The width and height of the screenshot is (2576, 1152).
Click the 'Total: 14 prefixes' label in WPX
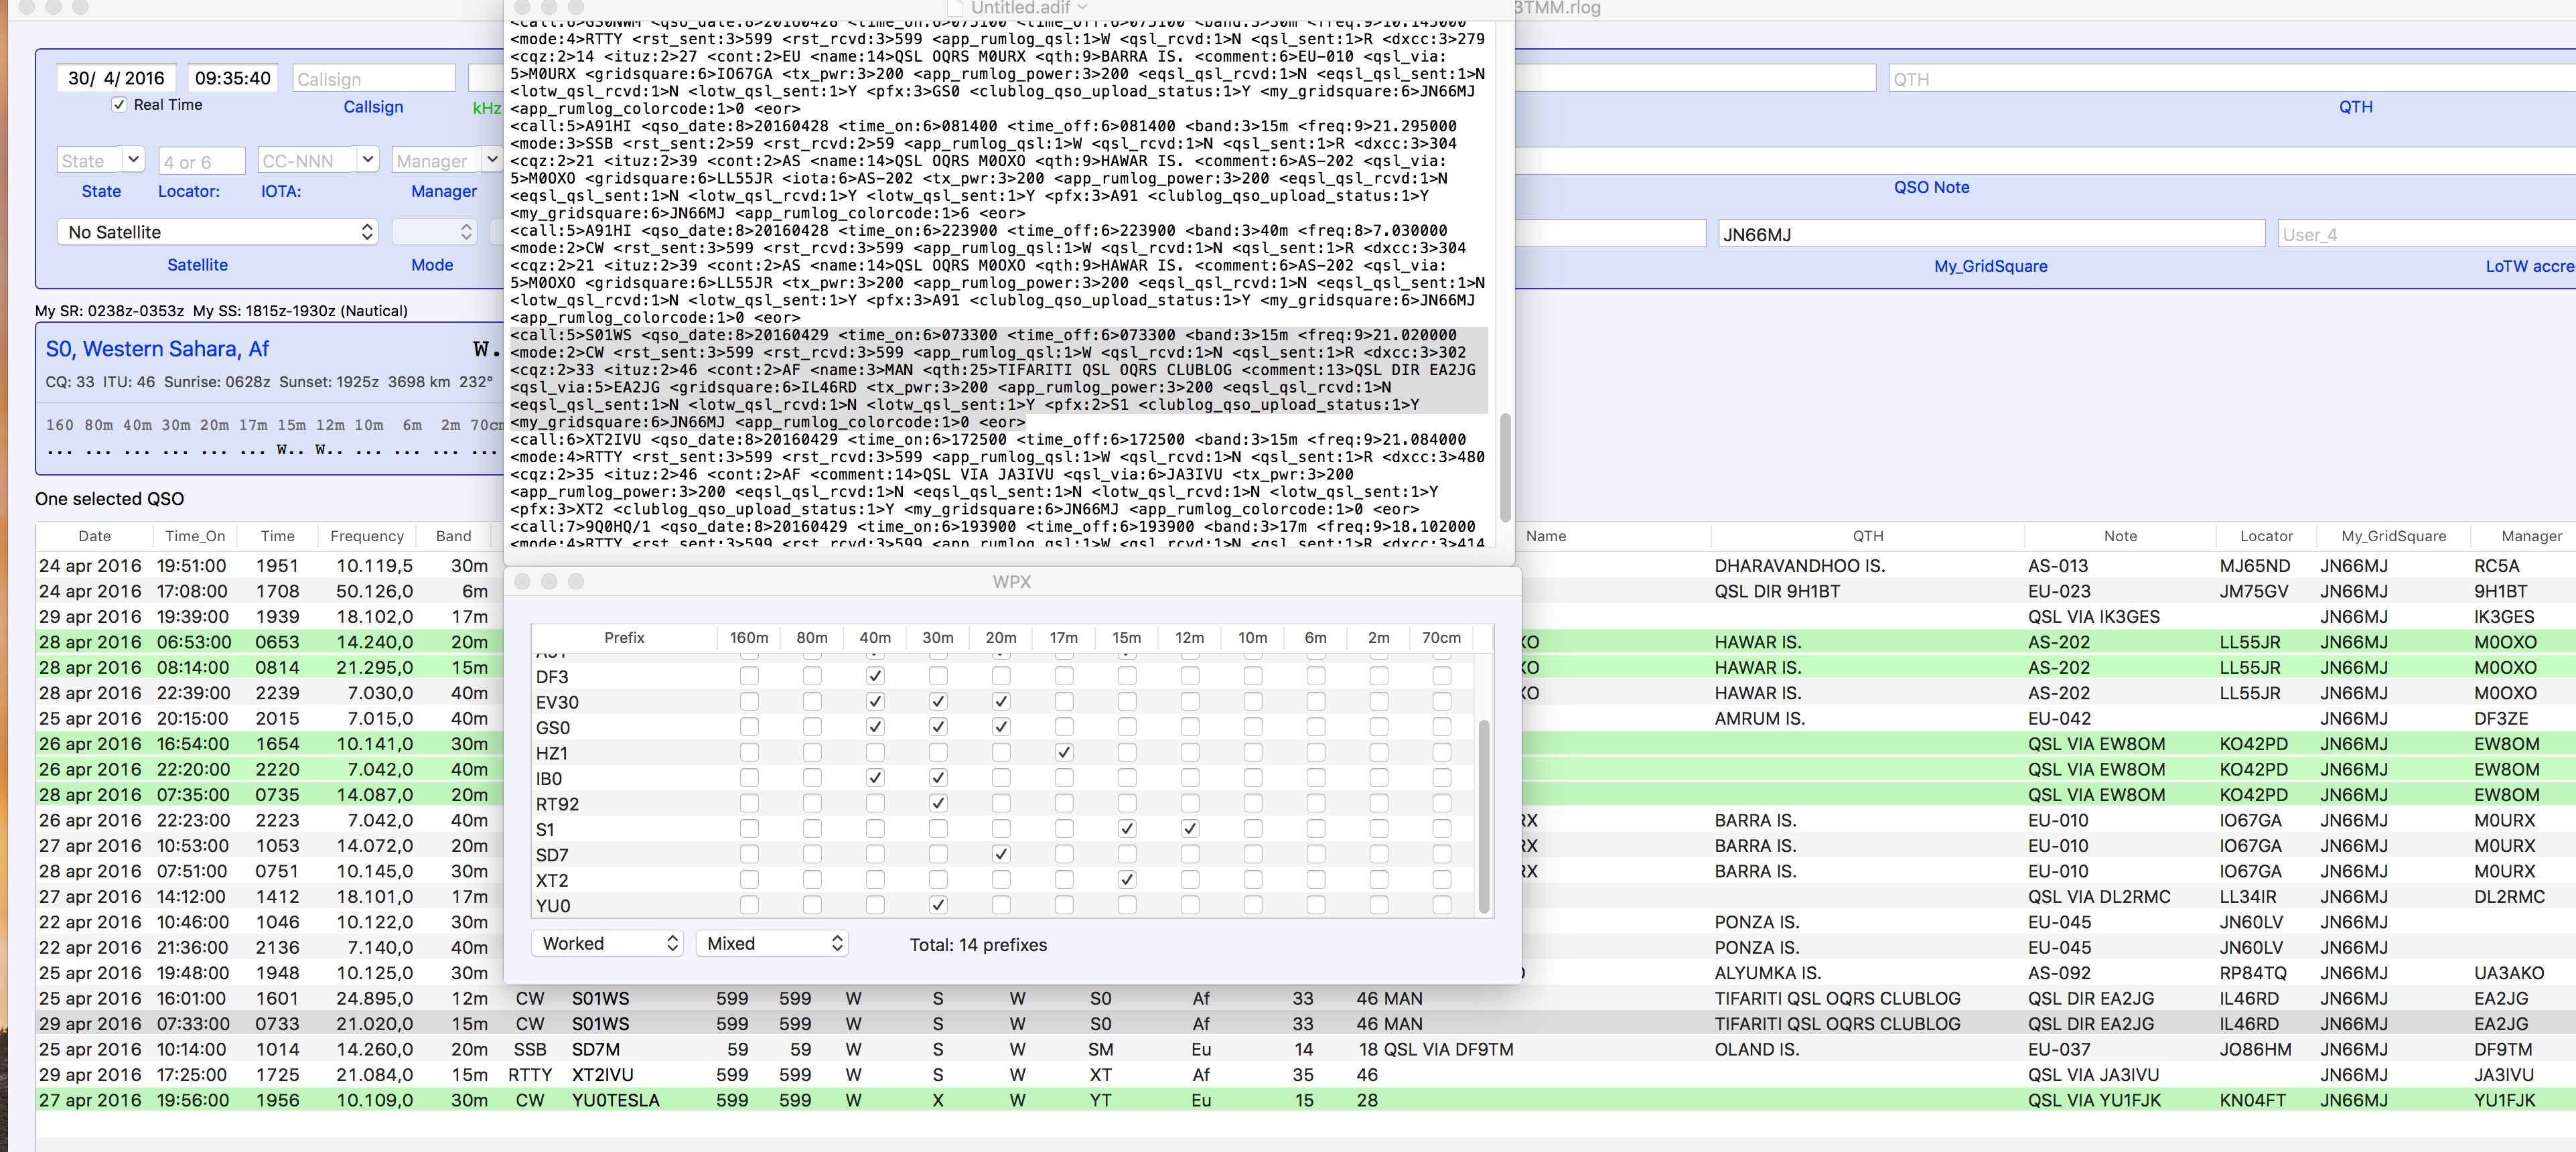point(978,945)
